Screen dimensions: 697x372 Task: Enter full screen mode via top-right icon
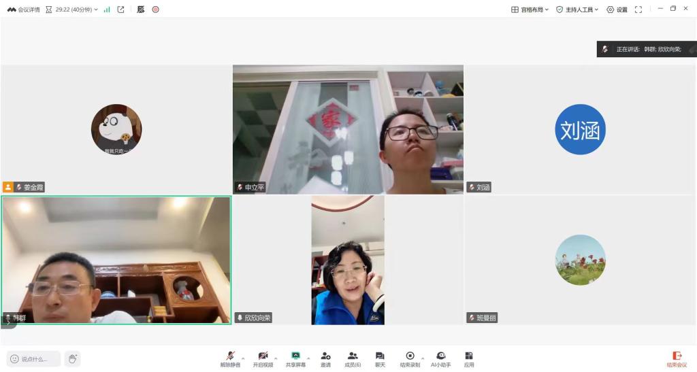[638, 10]
